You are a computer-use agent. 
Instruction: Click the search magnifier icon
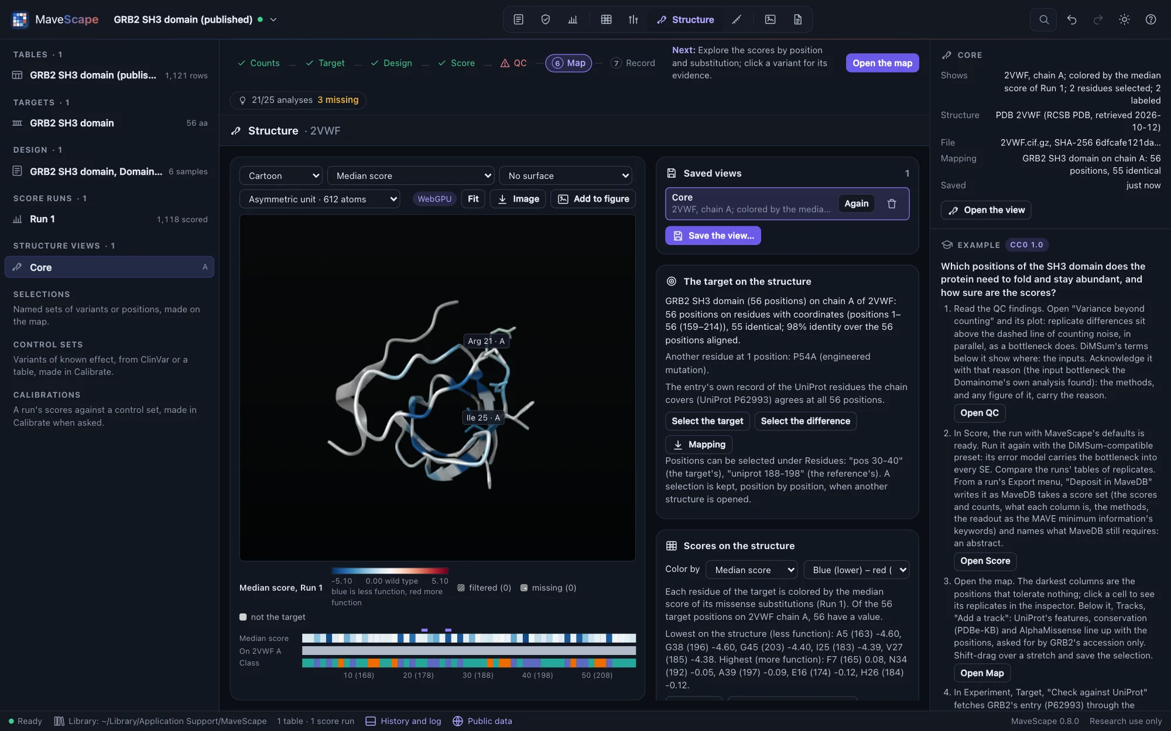click(1043, 19)
